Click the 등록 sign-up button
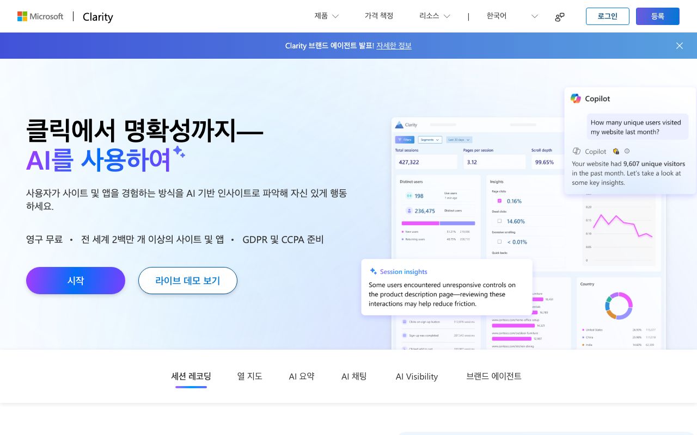 (658, 16)
